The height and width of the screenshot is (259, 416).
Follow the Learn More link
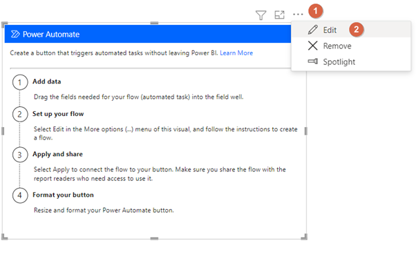[236, 53]
